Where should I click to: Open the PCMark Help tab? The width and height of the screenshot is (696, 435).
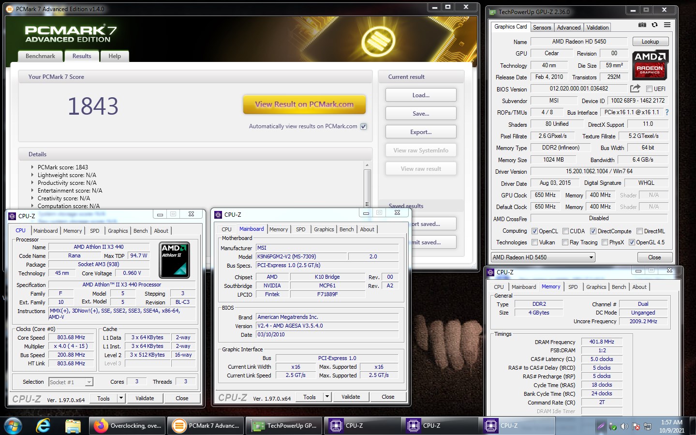coord(115,56)
